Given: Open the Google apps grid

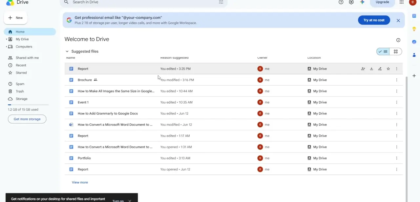Looking at the screenshot, I should point(401,2).
